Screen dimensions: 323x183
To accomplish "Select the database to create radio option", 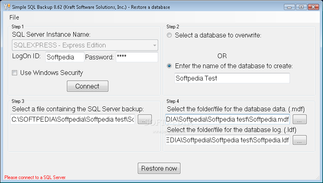I will coord(169,66).
